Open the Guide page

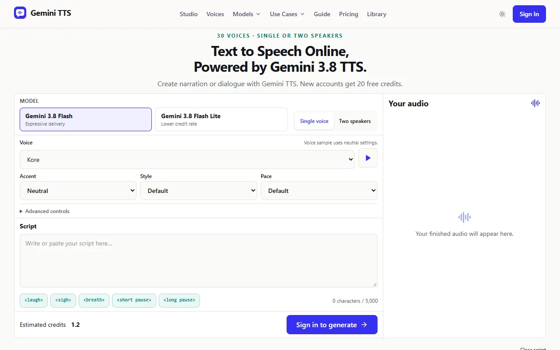click(x=322, y=14)
